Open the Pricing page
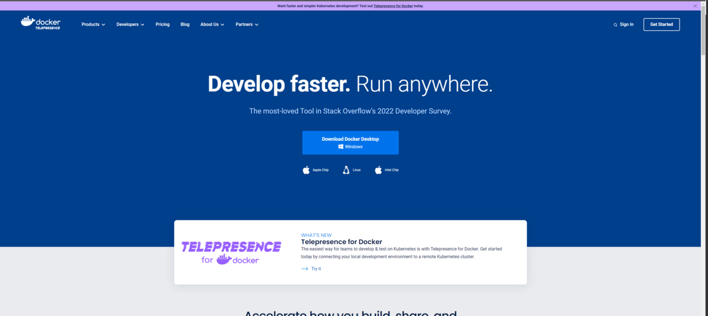Image resolution: width=708 pixels, height=316 pixels. point(163,25)
